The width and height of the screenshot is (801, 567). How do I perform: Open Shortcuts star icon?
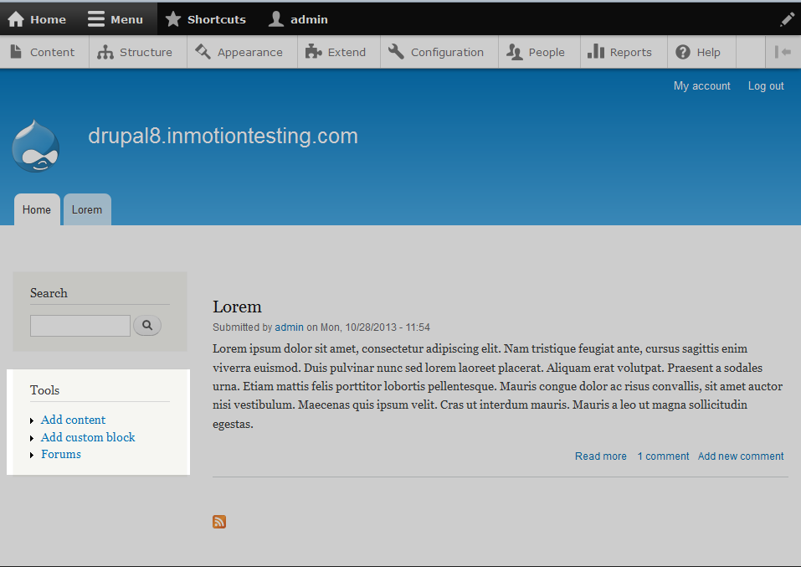pos(173,19)
